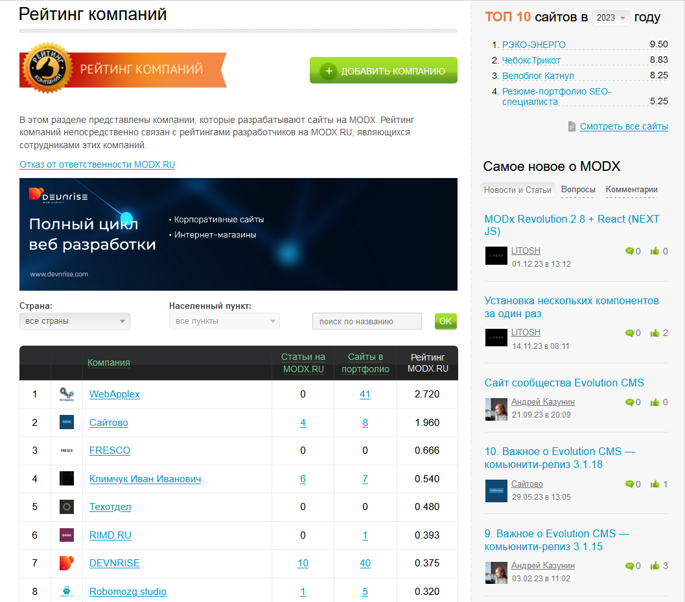
Task: Open 'Смотреть все сайты' link
Action: point(624,126)
